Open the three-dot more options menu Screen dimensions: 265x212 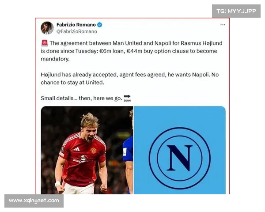point(223,25)
